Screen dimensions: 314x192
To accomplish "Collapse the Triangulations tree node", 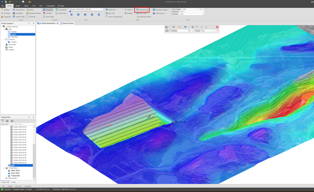I will coord(4,168).
